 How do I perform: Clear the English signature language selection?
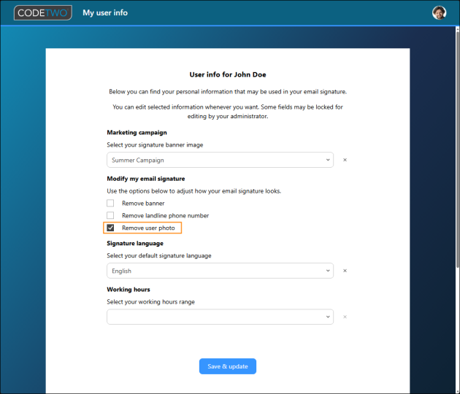345,271
